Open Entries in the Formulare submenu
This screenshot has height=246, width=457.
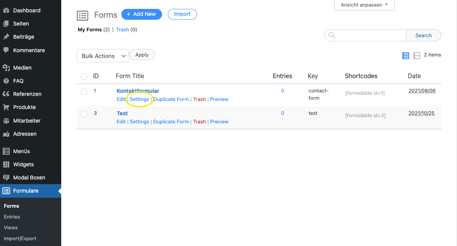tap(12, 217)
